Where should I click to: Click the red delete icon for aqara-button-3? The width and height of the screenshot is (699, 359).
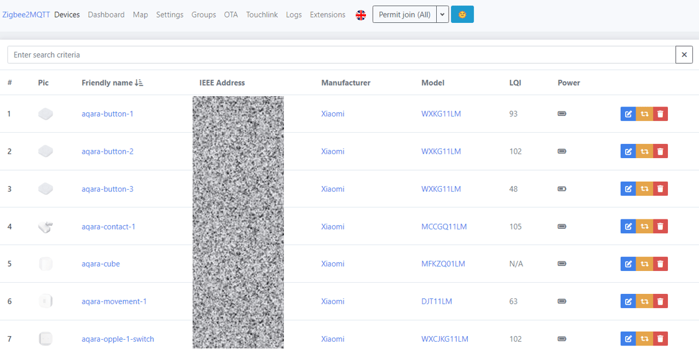660,189
